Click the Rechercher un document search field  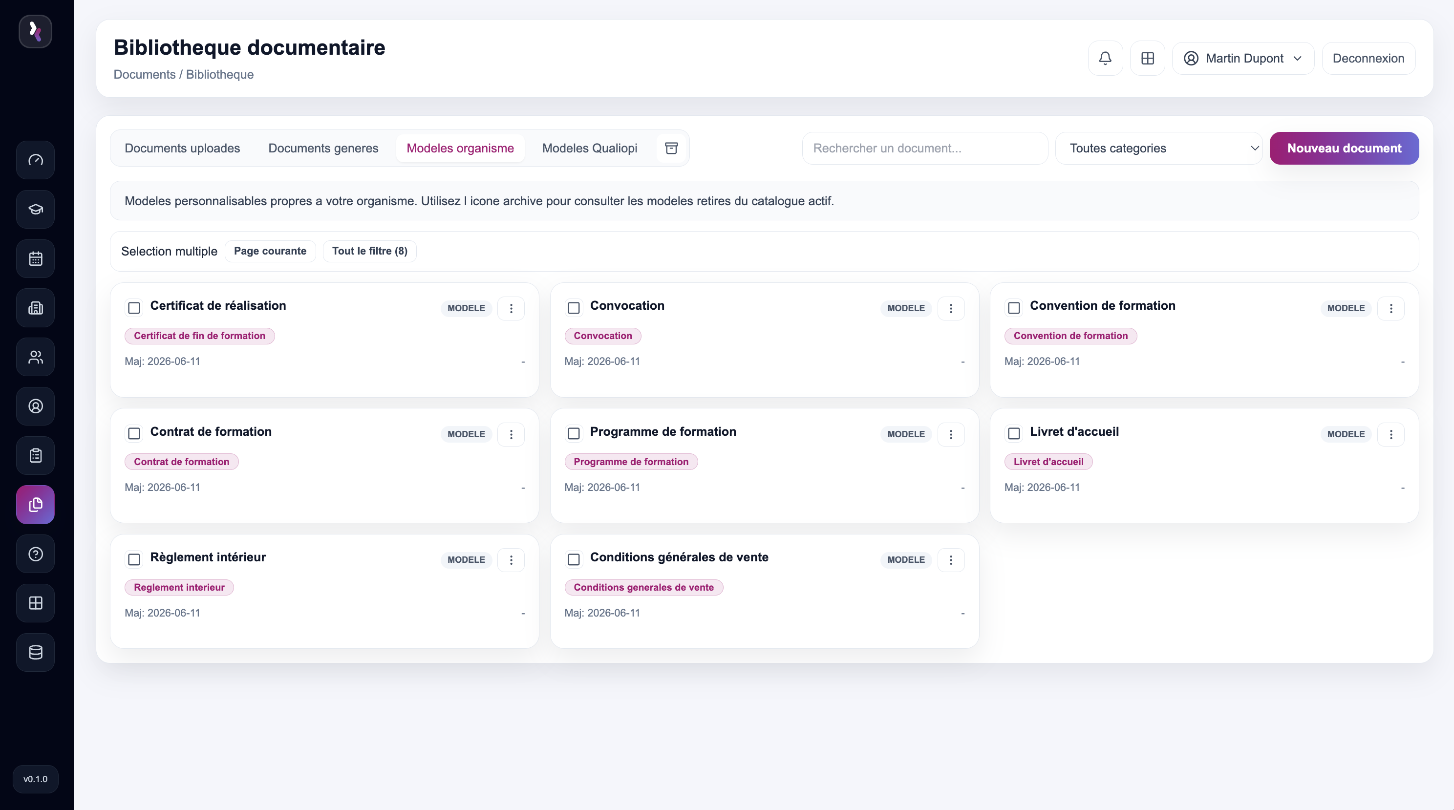point(924,148)
